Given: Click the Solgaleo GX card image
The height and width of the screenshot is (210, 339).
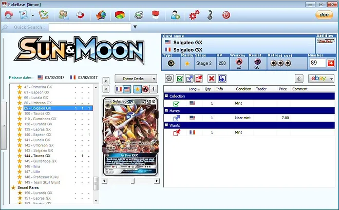Looking at the screenshot, I should (x=131, y=137).
